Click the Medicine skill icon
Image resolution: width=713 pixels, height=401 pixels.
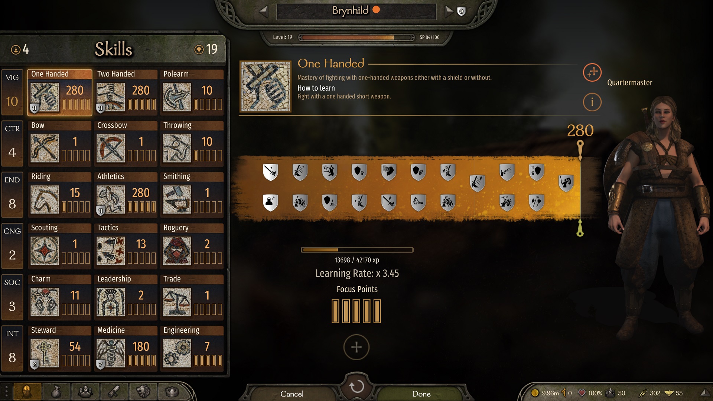coord(111,353)
